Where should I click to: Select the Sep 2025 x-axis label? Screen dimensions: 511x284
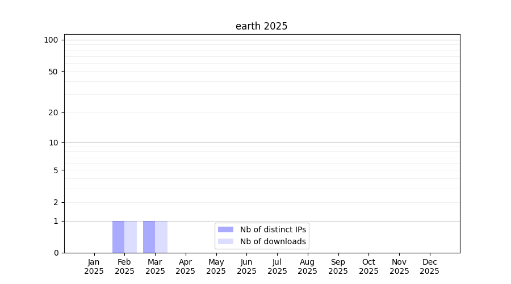tap(338, 266)
